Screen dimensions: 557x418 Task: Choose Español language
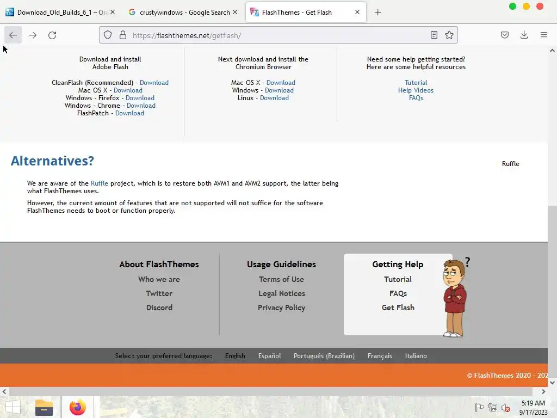269,356
